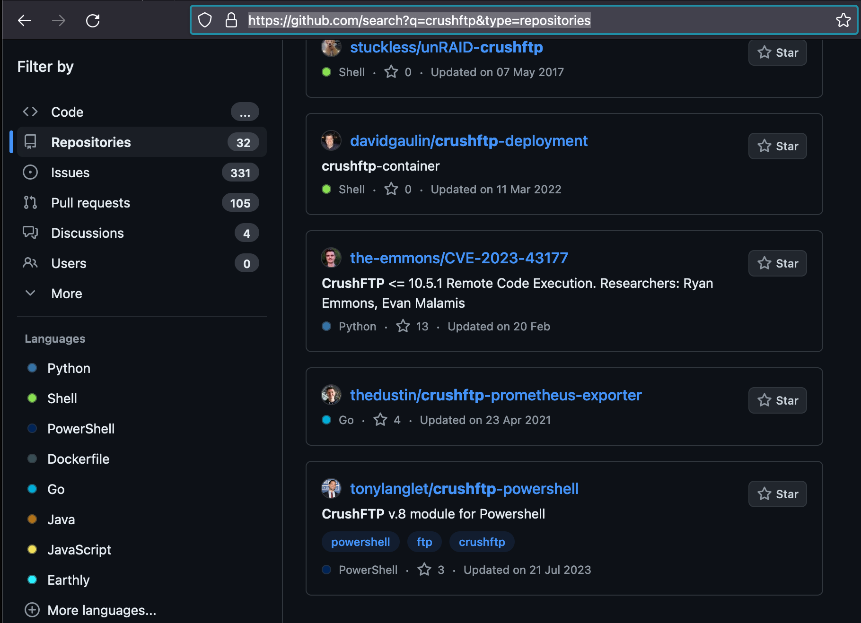The image size is (861, 623).
Task: Open davidgaulin's profile avatar
Action: tap(331, 141)
